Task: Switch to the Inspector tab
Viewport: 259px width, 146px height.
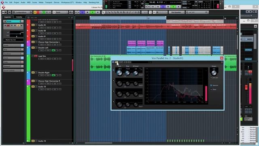Action: 8,17
